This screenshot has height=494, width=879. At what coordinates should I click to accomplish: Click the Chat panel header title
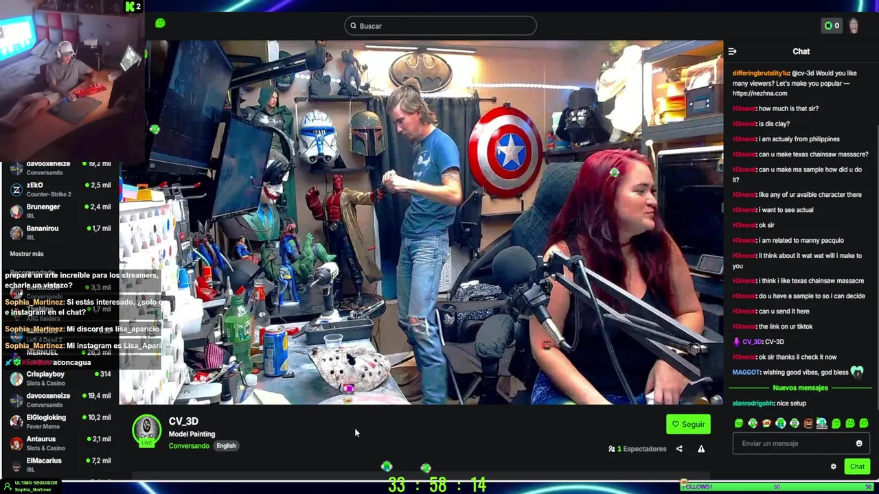[801, 51]
